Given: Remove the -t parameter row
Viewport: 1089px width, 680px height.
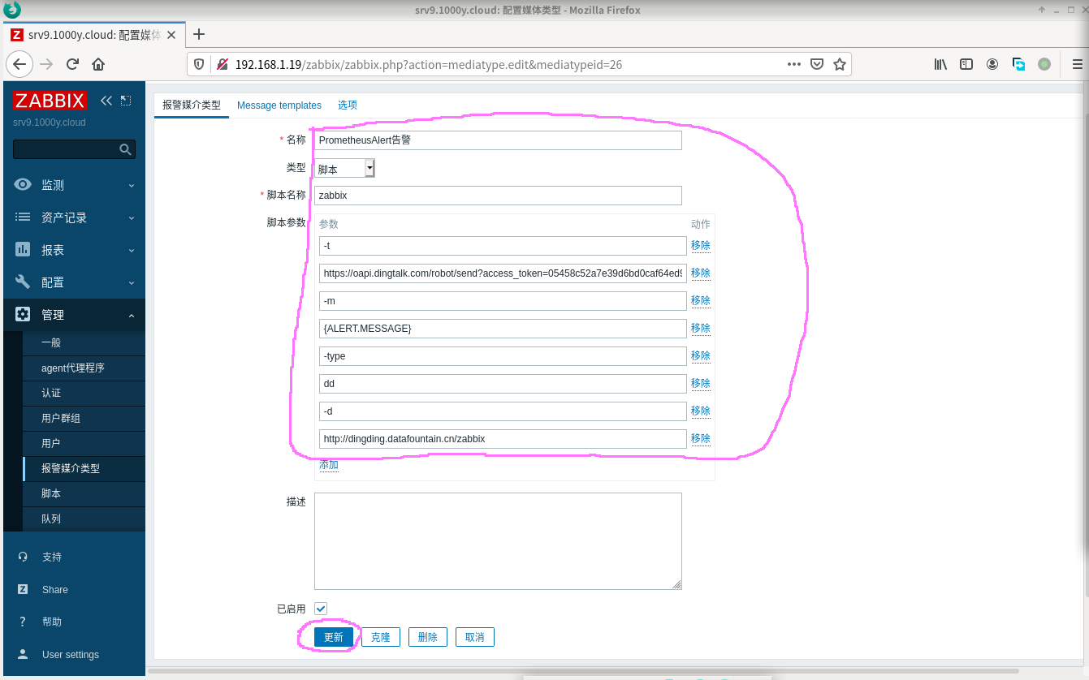Looking at the screenshot, I should (701, 245).
